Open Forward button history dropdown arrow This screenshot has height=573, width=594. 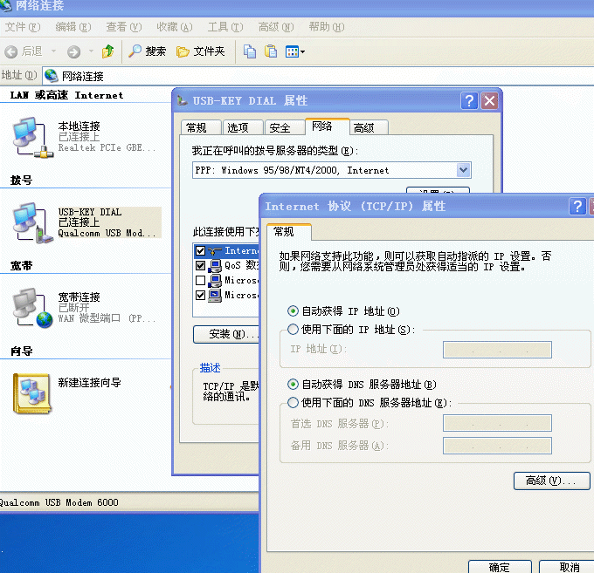click(x=91, y=51)
